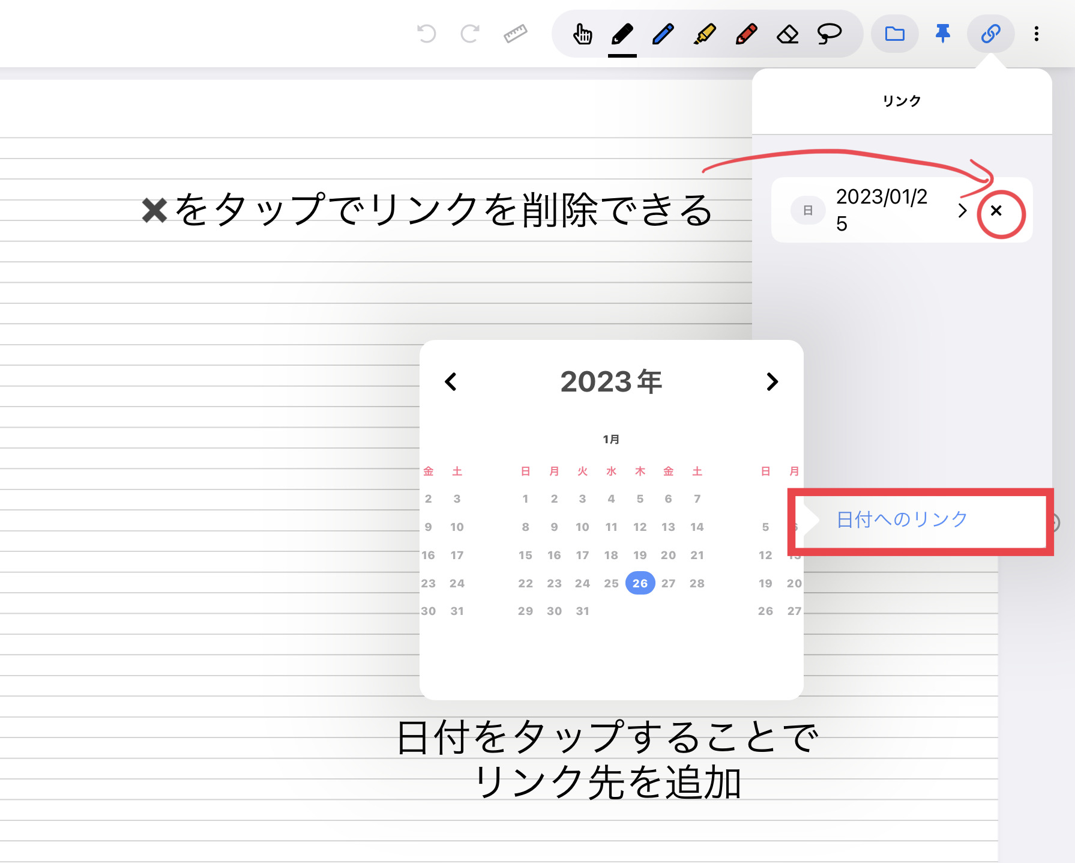Select the fountain pen tool
Viewport: 1075px width, 863px height.
[x=622, y=34]
